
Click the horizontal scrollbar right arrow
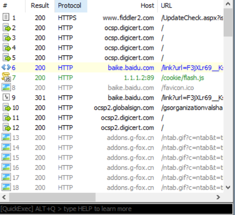click(x=218, y=197)
